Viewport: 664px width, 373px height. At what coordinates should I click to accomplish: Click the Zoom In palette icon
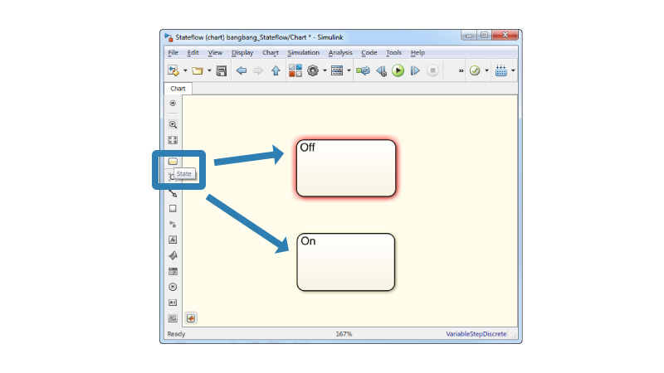click(x=173, y=124)
